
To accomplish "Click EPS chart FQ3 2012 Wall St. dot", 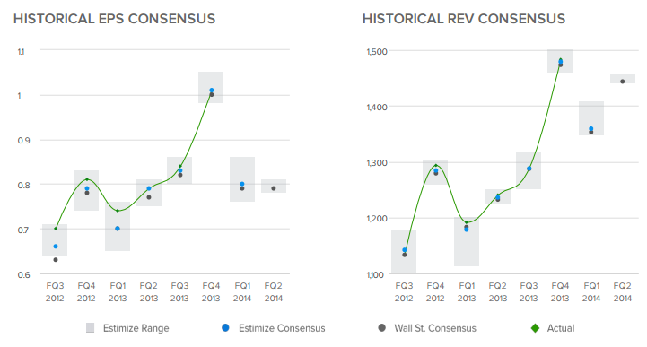I will pos(56,260).
